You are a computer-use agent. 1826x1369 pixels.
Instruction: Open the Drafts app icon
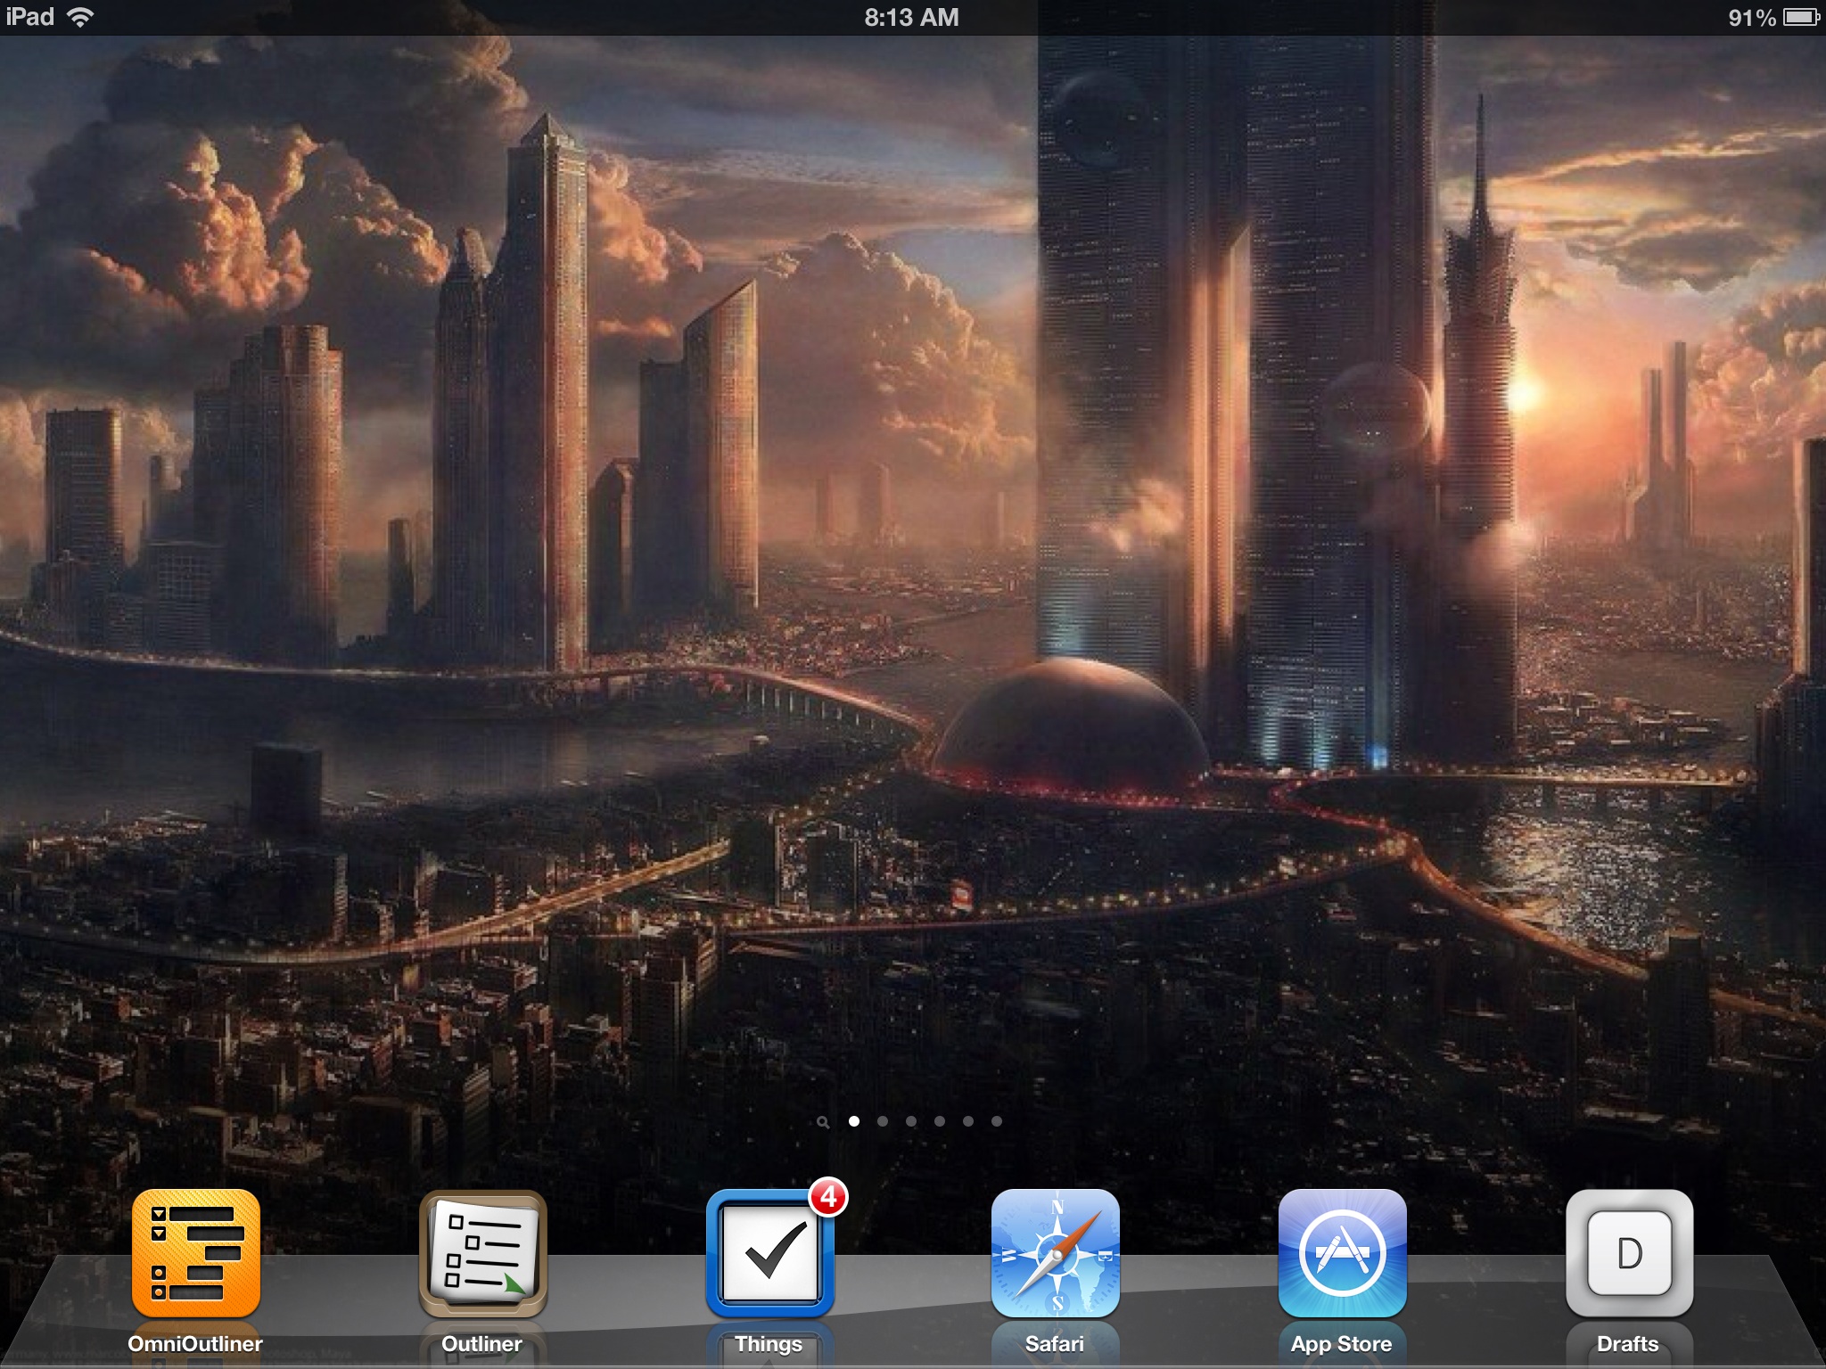pyautogui.click(x=1629, y=1252)
